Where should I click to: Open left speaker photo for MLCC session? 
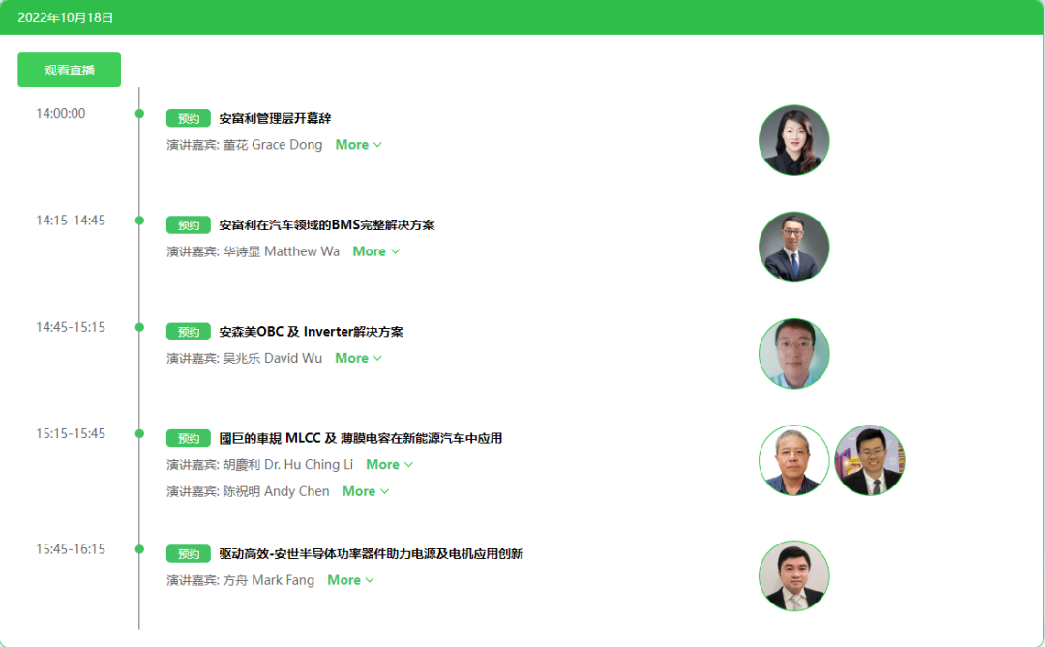pos(793,460)
